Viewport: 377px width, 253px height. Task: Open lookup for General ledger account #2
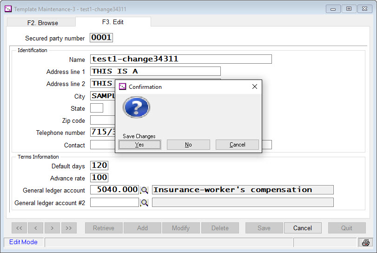pyautogui.click(x=145, y=202)
